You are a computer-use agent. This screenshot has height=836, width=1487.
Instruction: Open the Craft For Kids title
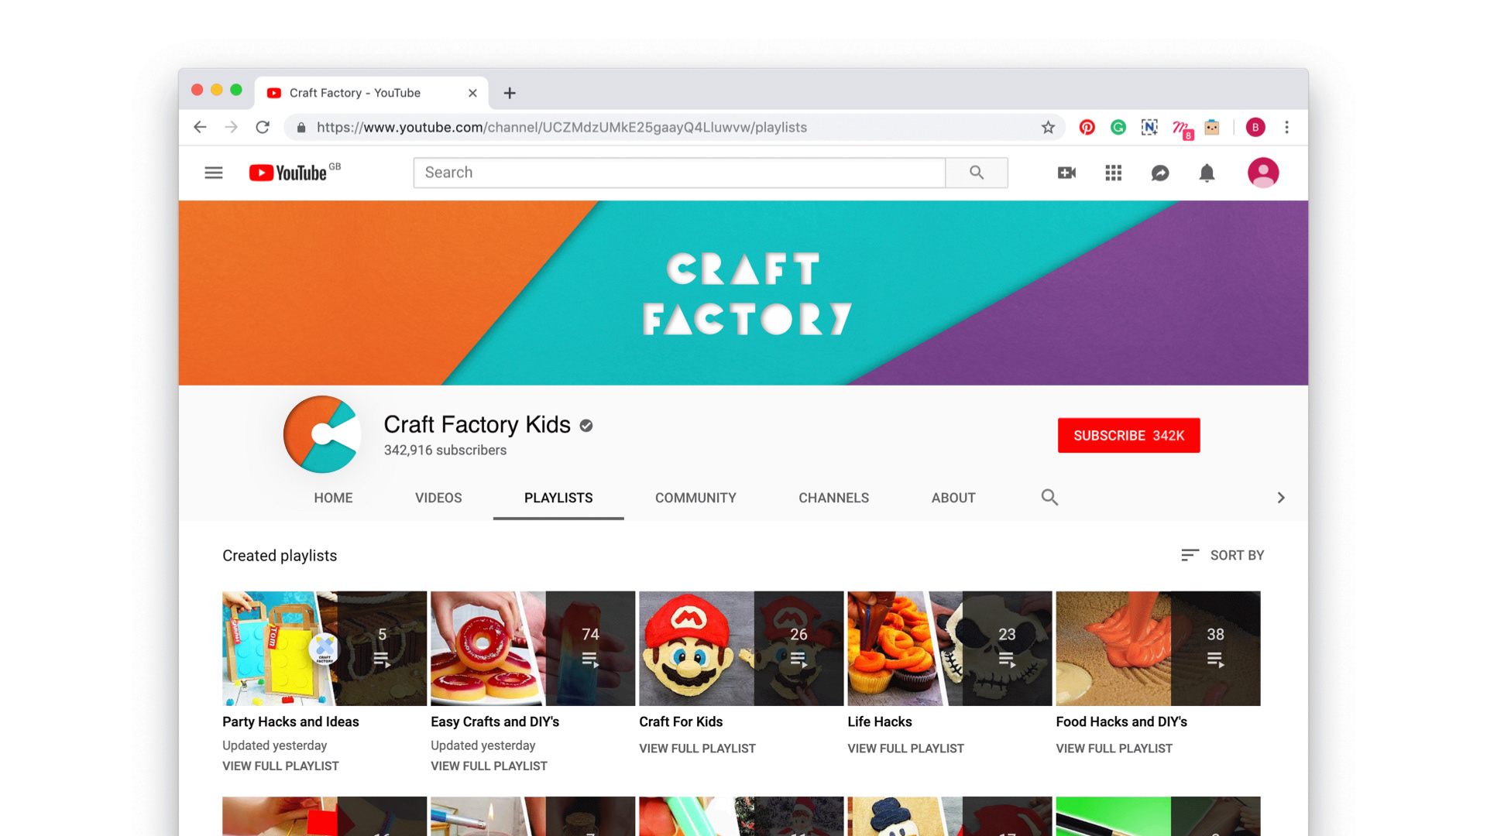click(x=681, y=721)
